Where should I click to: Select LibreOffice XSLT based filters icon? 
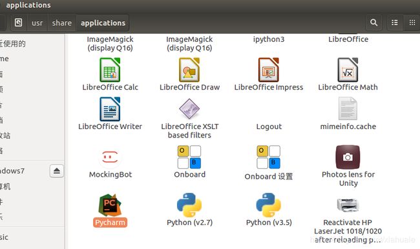[189, 109]
